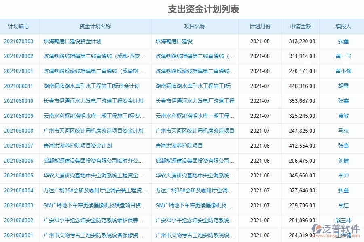Sort by the 计划编号 column header
The width and height of the screenshot is (364, 242).
(19, 26)
